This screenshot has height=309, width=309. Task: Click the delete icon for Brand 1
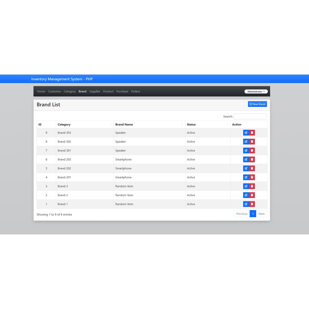252,204
